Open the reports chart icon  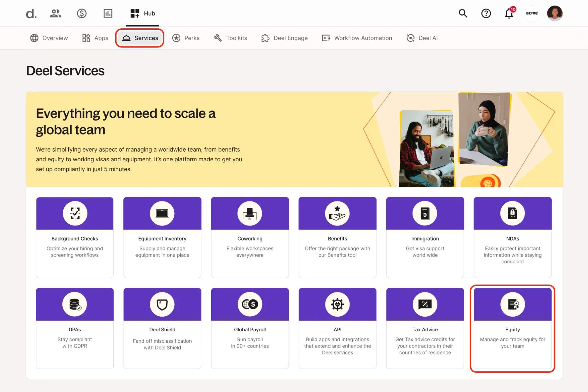(x=108, y=13)
